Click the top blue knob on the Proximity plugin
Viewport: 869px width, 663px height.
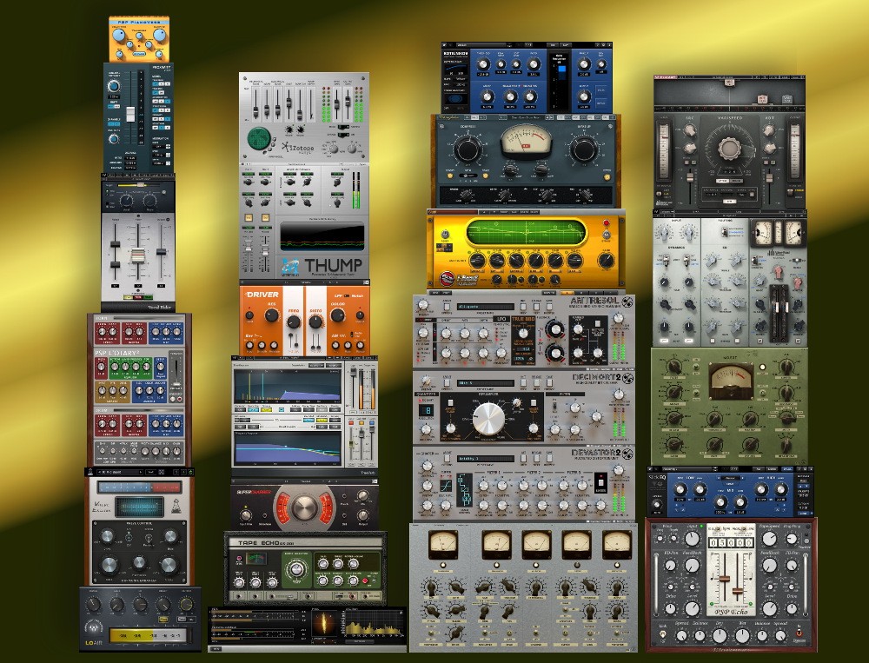(114, 86)
